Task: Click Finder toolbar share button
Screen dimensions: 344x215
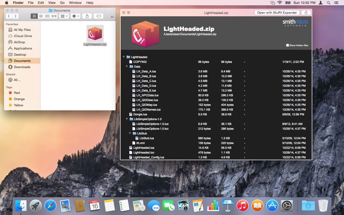Action: click(87, 16)
